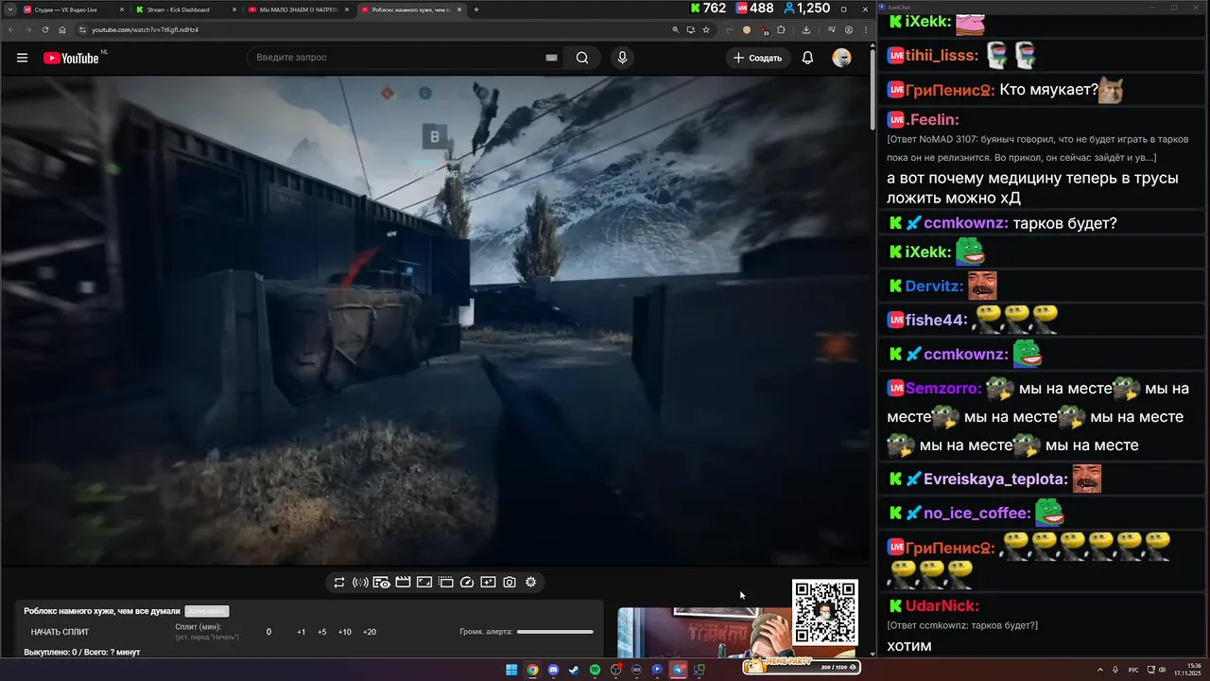Bookmark this page with the star icon
The width and height of the screenshot is (1210, 681).
coord(706,29)
